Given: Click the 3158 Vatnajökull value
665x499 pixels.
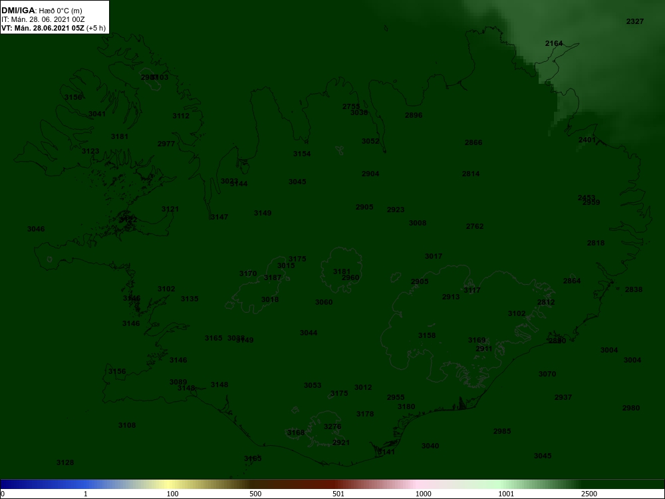Looking at the screenshot, I should click(x=427, y=335).
